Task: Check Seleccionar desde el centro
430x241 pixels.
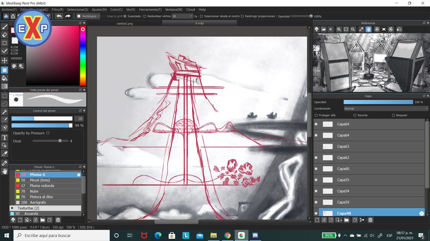Action: click(201, 16)
